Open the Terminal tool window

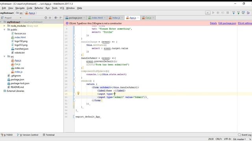[49, 135]
